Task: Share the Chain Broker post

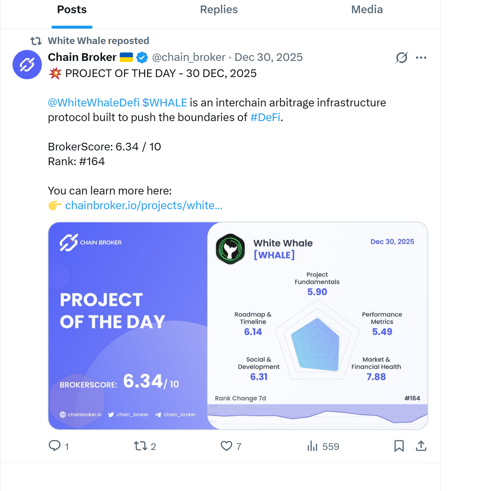Action: tap(421, 446)
